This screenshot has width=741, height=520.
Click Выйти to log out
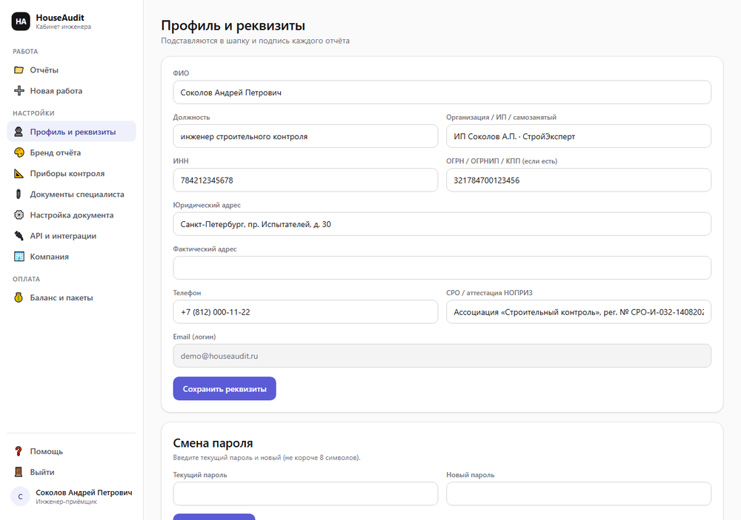(71, 472)
